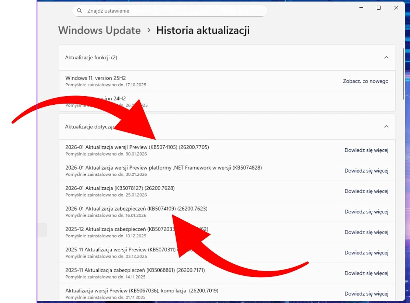This screenshot has width=410, height=303.
Task: Open "Dowiedz się więcej" for the 2025-12 update
Action: click(x=366, y=232)
